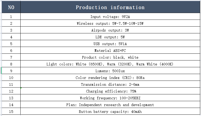This screenshot has width=201, height=116.
Task: Select the 'Charging efficiency: 75%' cell
Action: [x=110, y=91]
